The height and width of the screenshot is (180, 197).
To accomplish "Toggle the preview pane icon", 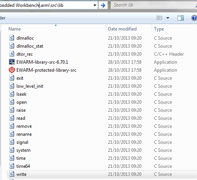I will (x=181, y=18).
